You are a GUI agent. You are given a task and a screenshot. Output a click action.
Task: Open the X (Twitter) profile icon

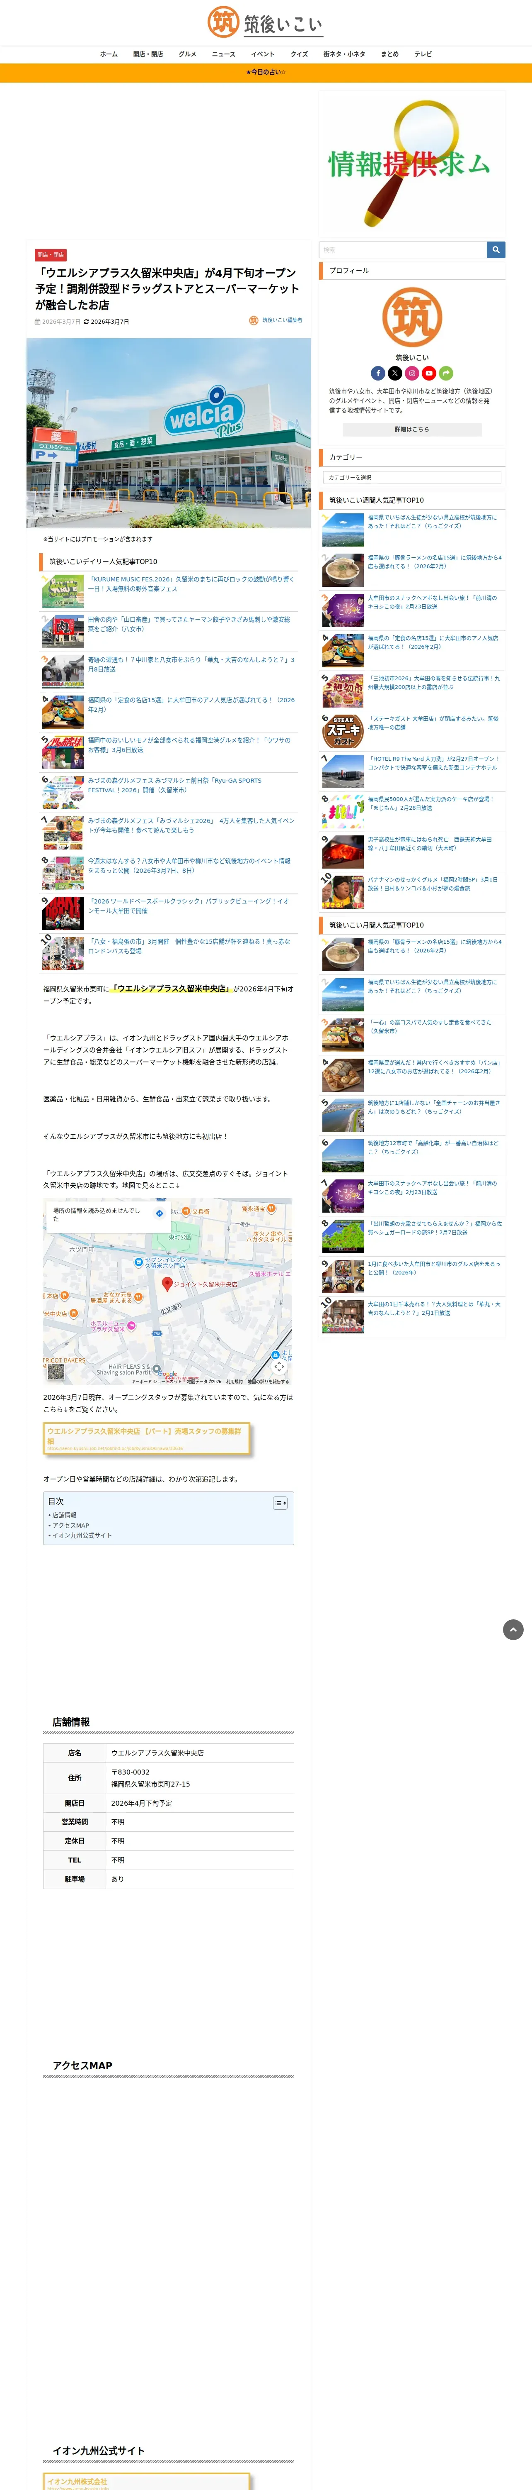[x=395, y=373]
